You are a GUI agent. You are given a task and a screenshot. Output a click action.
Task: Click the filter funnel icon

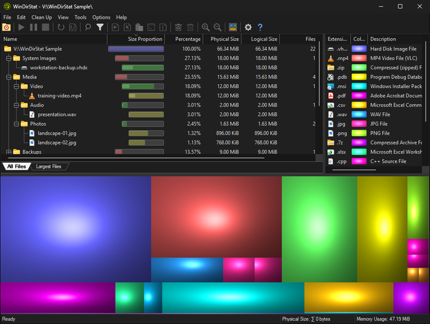[x=100, y=27]
